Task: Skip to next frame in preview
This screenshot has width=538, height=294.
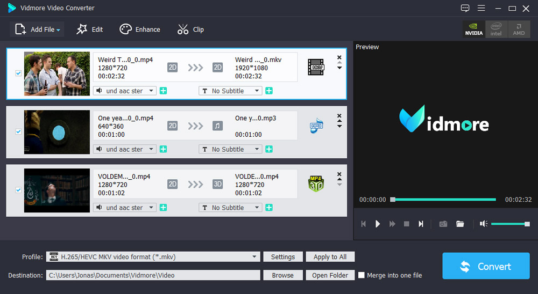Action: click(421, 224)
